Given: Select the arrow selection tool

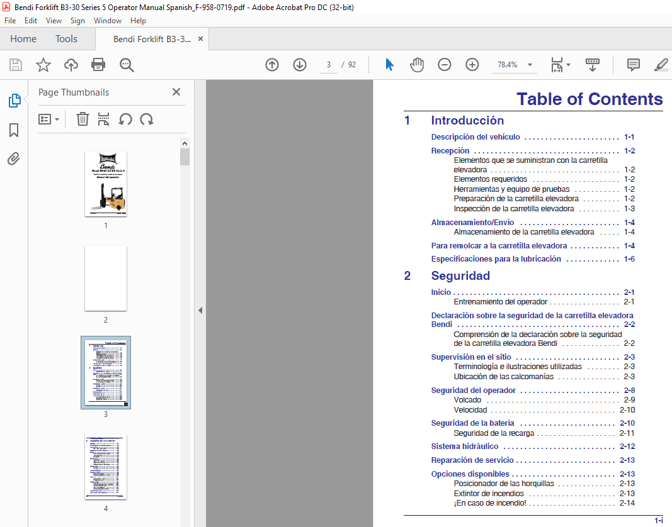Looking at the screenshot, I should point(389,65).
